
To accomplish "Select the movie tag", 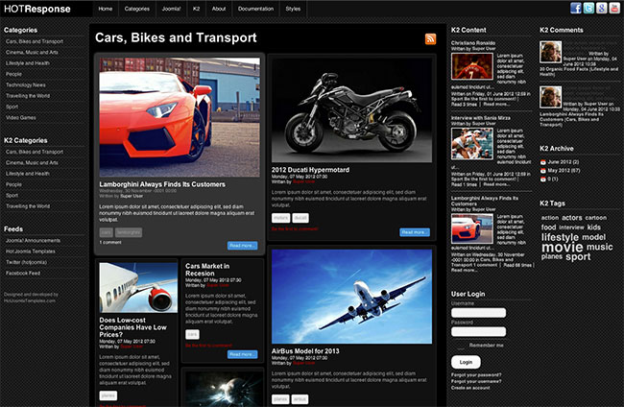I will point(563,247).
